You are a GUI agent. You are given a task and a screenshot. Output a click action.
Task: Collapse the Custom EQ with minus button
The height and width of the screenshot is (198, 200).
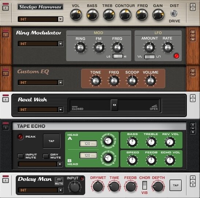click(193, 75)
